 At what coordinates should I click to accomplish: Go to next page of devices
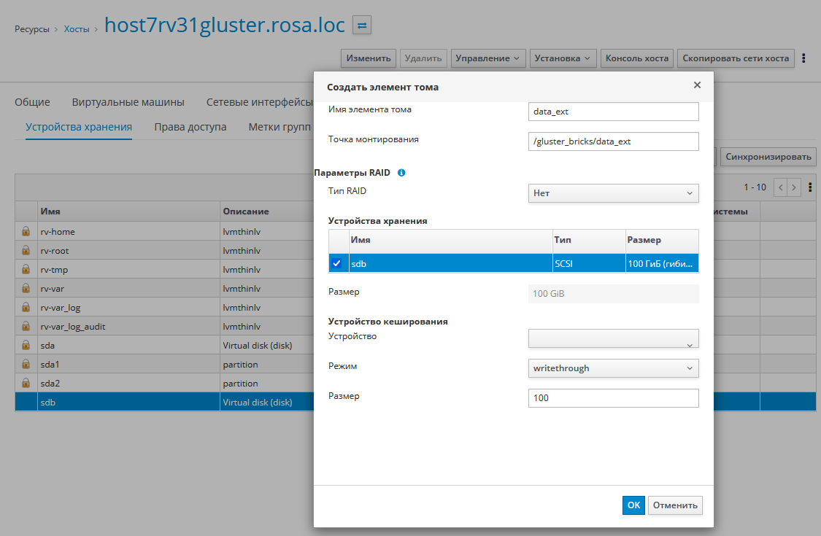pos(794,187)
